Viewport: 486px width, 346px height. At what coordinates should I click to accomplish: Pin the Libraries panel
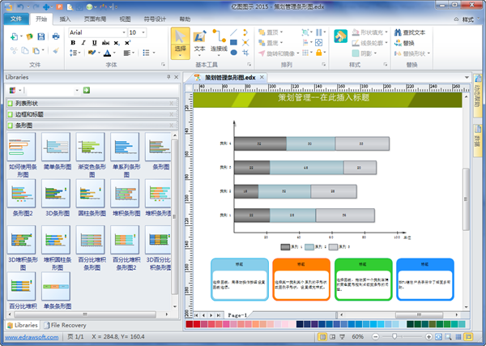pyautogui.click(x=169, y=76)
